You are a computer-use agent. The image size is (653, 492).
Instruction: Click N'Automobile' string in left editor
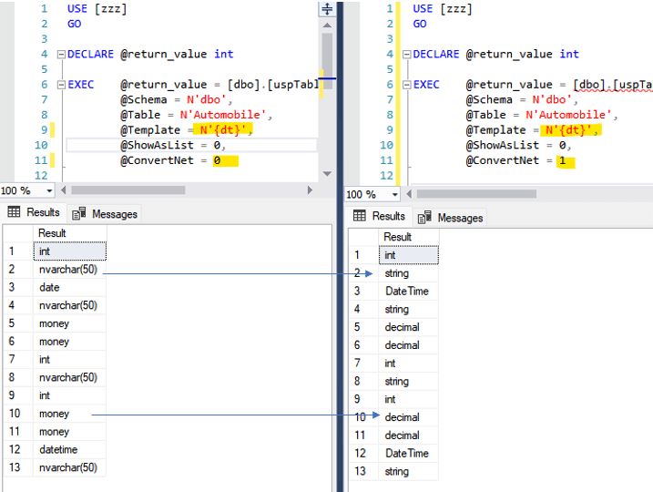tap(223, 115)
